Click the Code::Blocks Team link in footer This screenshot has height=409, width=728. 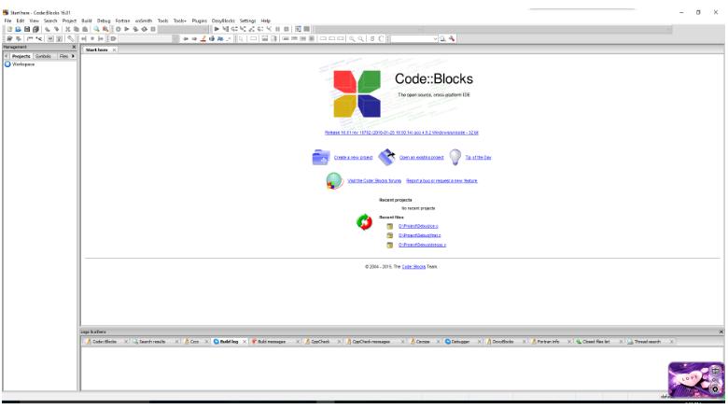[x=413, y=267]
